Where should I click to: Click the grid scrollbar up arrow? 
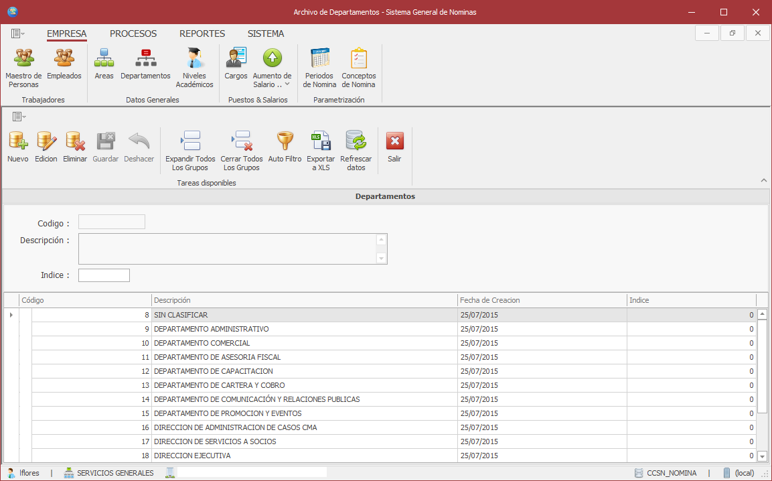click(762, 314)
